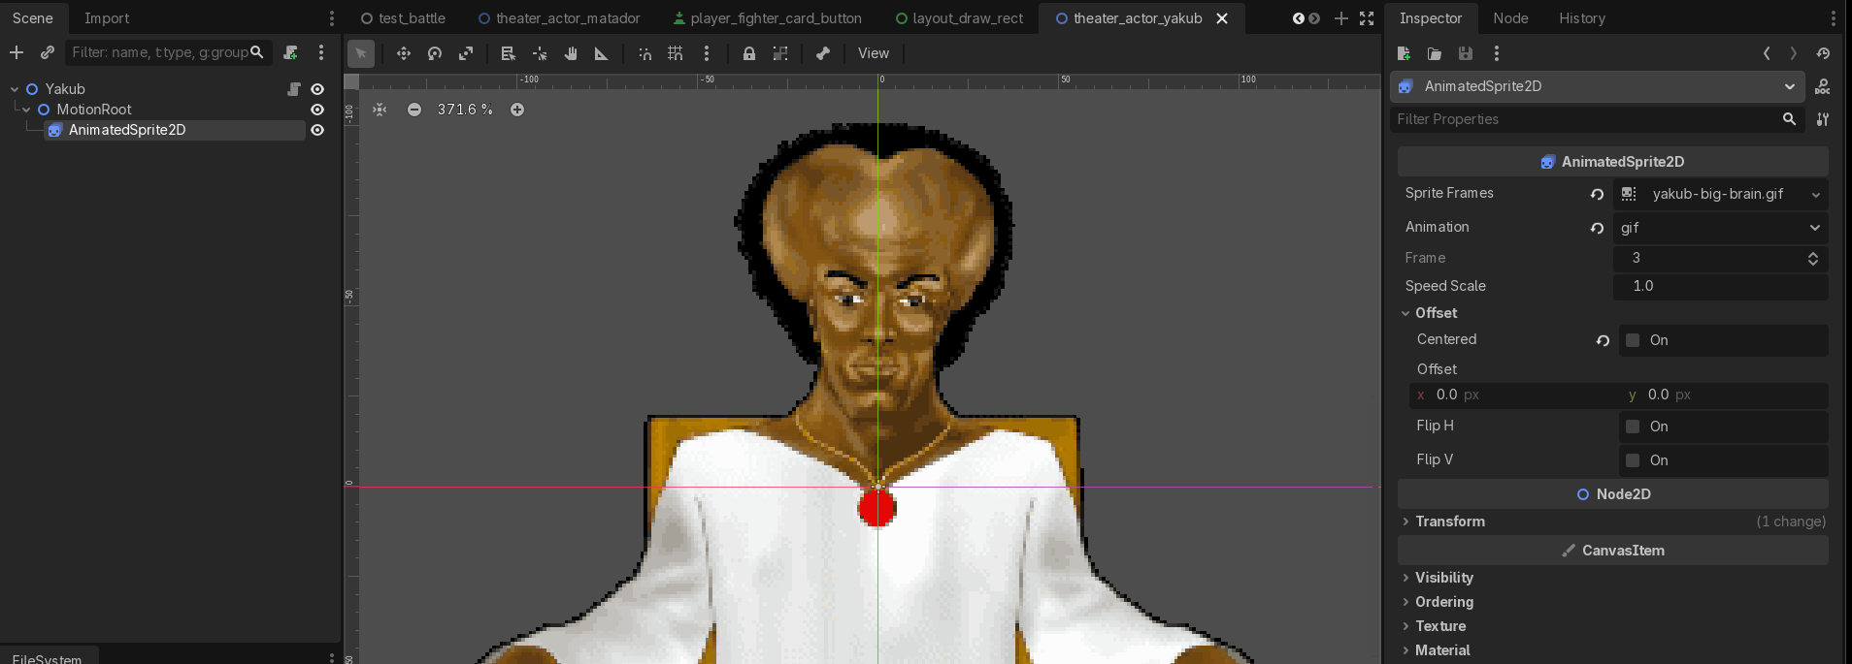This screenshot has width=1852, height=664.
Task: Activate the Rotate Mode tool
Action: pyautogui.click(x=435, y=53)
